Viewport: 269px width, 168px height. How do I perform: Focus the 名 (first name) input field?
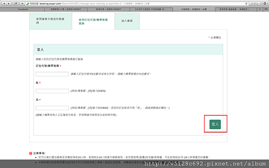click(x=52, y=108)
